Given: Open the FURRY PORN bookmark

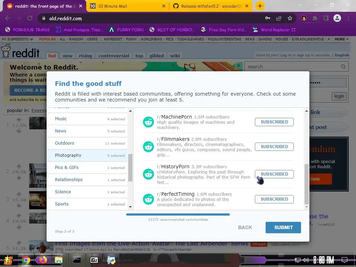Looking at the screenshot, I should tap(126, 30).
